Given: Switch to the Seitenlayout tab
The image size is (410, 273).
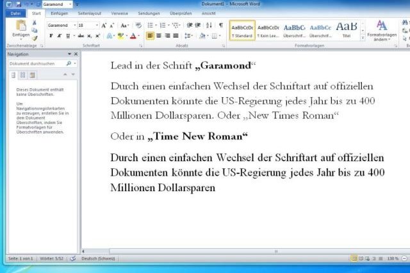Looking at the screenshot, I should point(90,13).
